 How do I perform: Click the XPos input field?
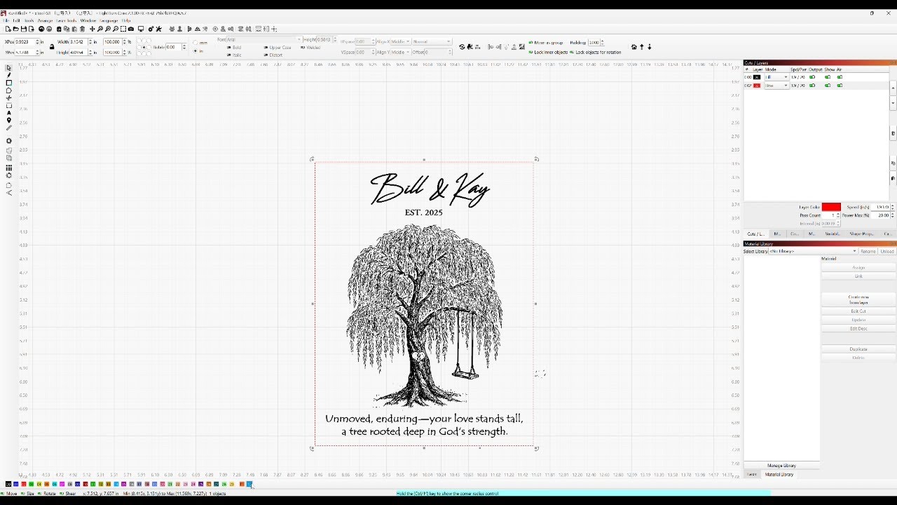(26, 42)
